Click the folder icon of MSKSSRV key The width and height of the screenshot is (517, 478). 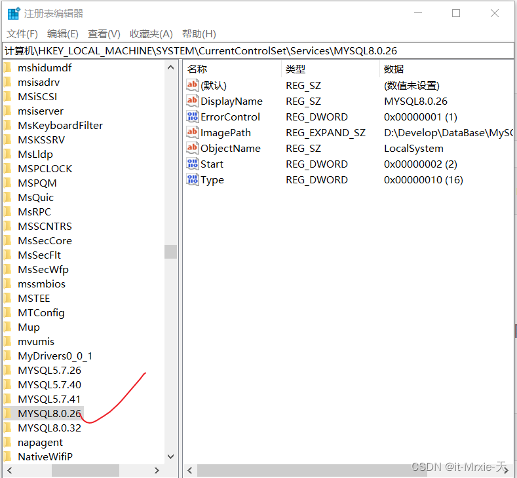click(x=8, y=139)
